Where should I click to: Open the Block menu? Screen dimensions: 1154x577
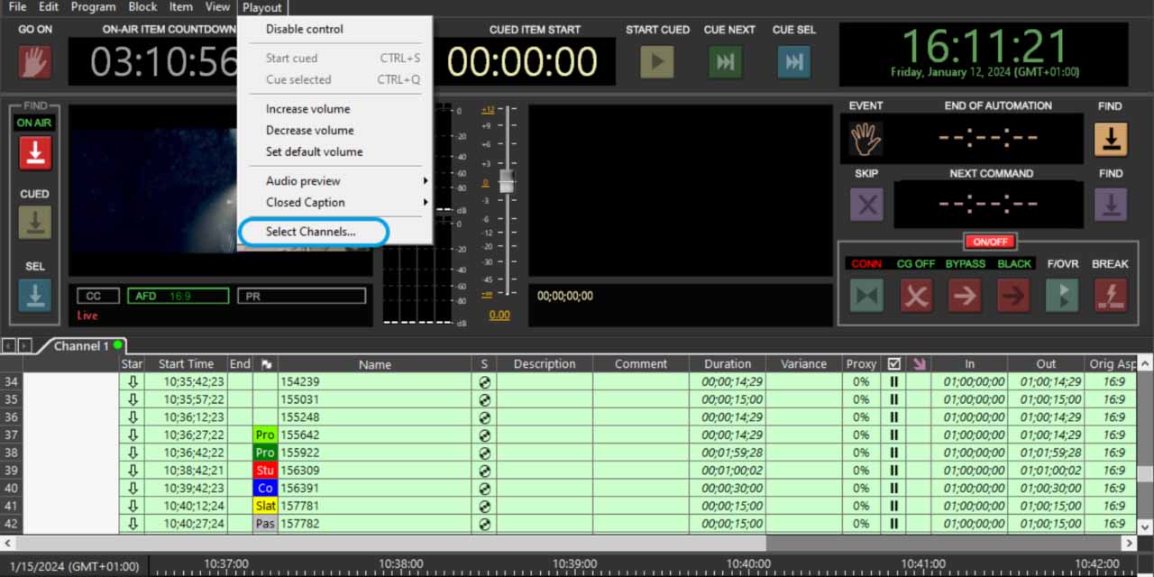142,7
